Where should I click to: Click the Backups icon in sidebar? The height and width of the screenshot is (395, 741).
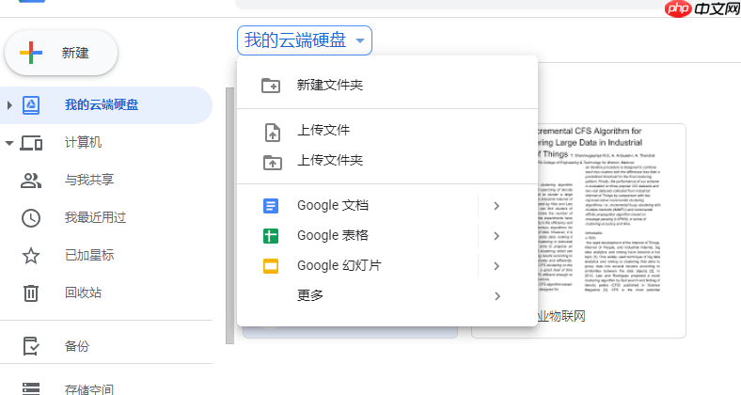pyautogui.click(x=31, y=346)
